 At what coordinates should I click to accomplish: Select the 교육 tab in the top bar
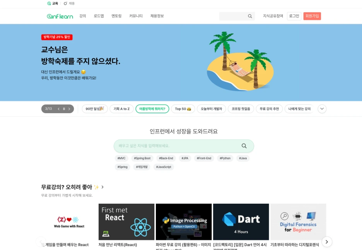[53, 3]
